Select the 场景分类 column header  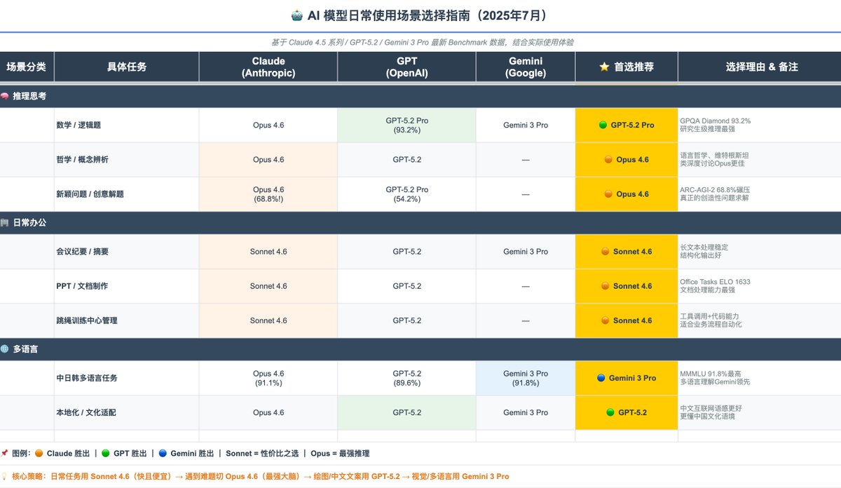tap(27, 67)
